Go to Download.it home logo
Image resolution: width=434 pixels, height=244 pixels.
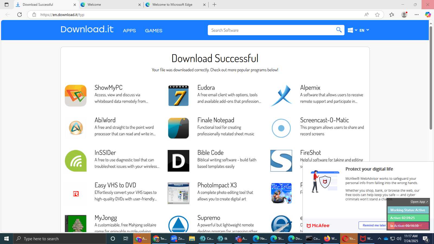pyautogui.click(x=87, y=29)
